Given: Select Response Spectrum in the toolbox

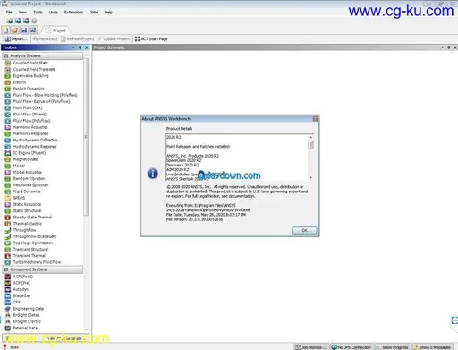Looking at the screenshot, I should pos(30,185).
